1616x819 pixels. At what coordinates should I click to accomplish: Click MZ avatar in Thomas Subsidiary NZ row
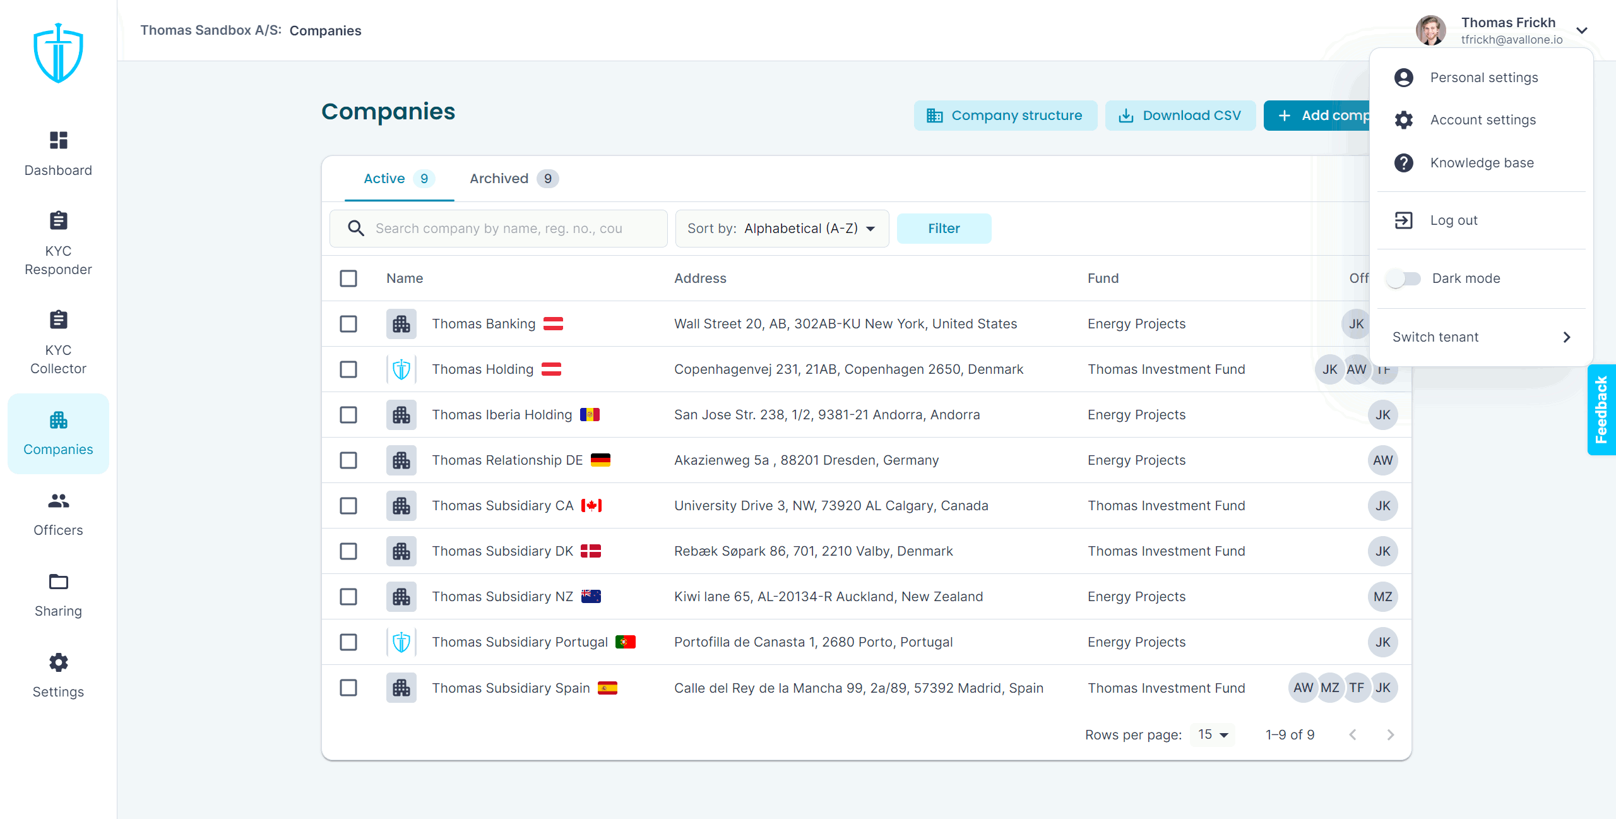[1383, 597]
